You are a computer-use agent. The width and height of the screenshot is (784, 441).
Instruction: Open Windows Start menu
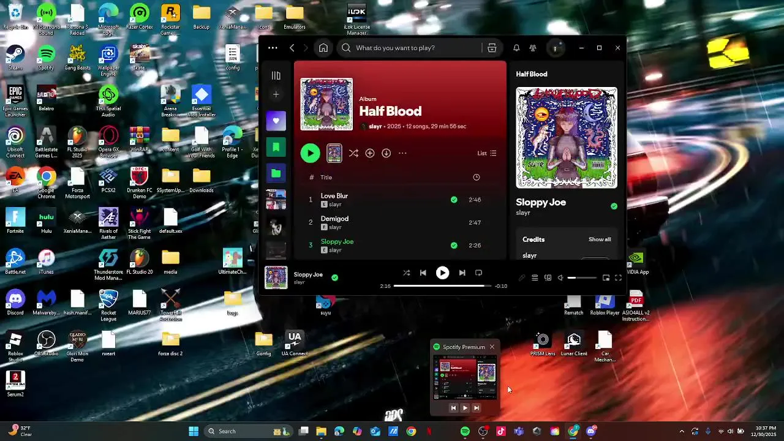point(194,431)
